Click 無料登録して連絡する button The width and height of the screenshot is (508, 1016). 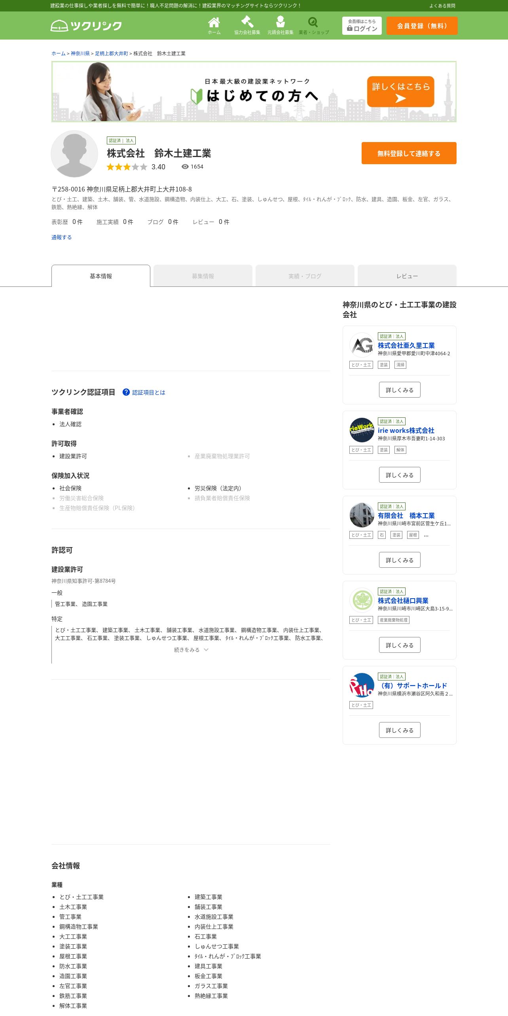(409, 153)
